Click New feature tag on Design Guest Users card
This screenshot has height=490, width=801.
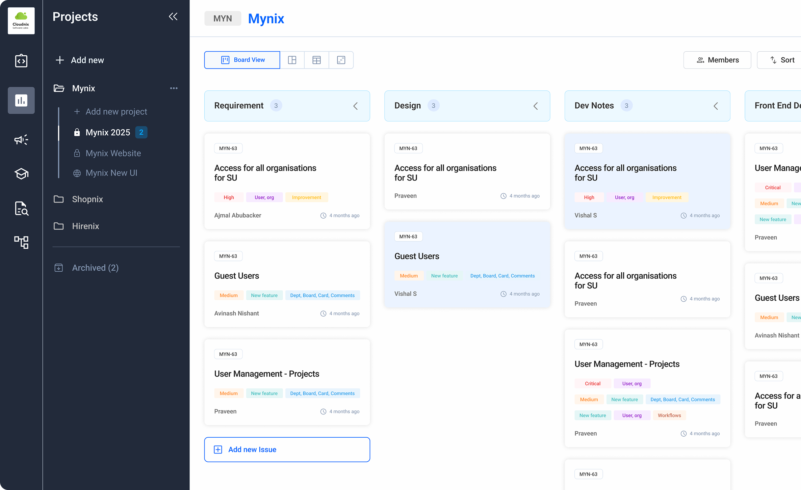(x=444, y=276)
